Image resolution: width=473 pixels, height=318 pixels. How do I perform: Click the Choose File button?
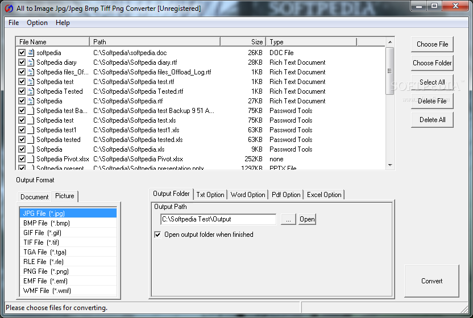click(x=432, y=44)
